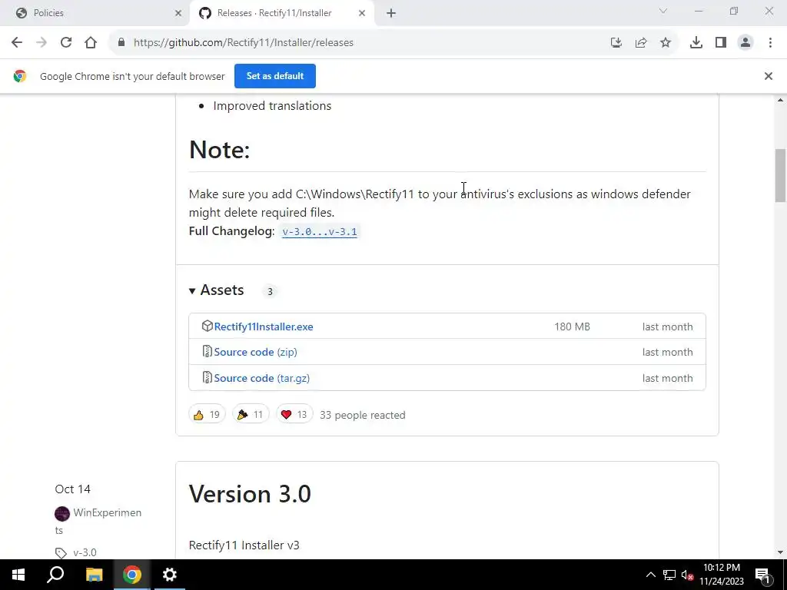Click the archive icon for Source code (tar.gz)
The image size is (787, 590).
coord(207,377)
